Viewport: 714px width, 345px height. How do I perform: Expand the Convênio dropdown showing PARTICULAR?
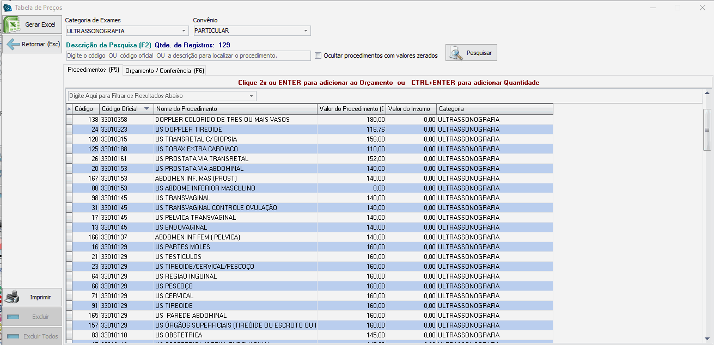click(306, 31)
